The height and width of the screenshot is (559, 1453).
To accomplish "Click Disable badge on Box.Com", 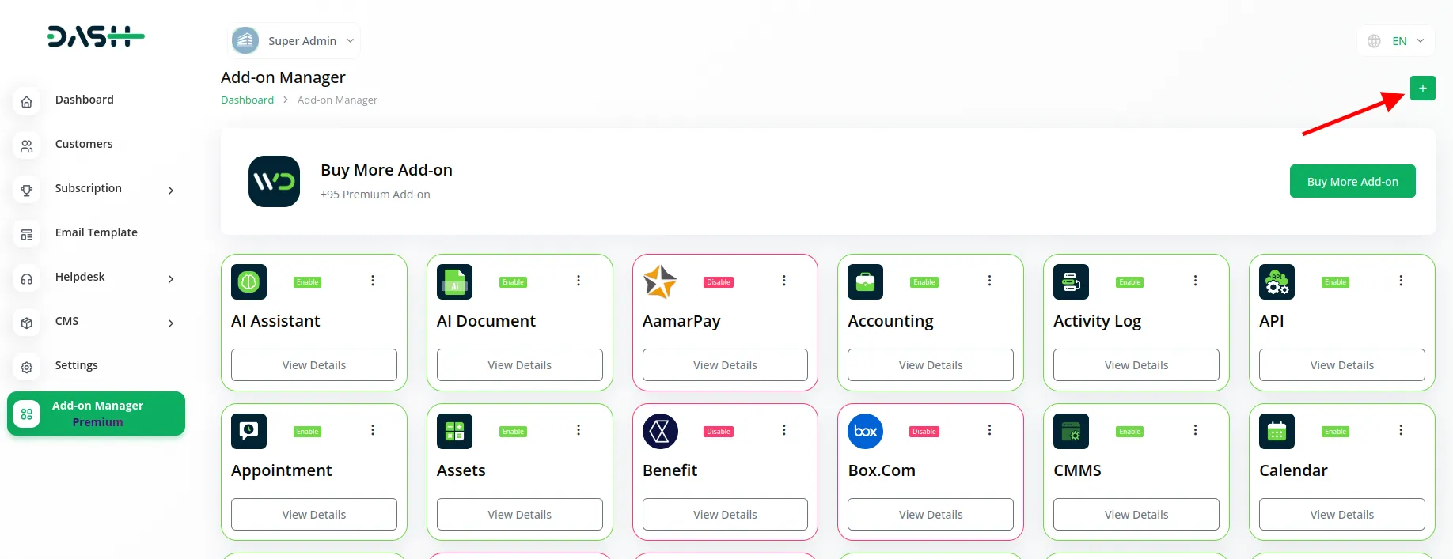I will [924, 432].
